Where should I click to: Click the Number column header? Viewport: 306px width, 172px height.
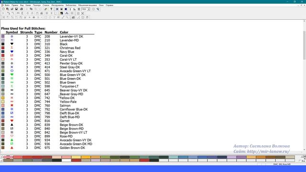pos(51,32)
